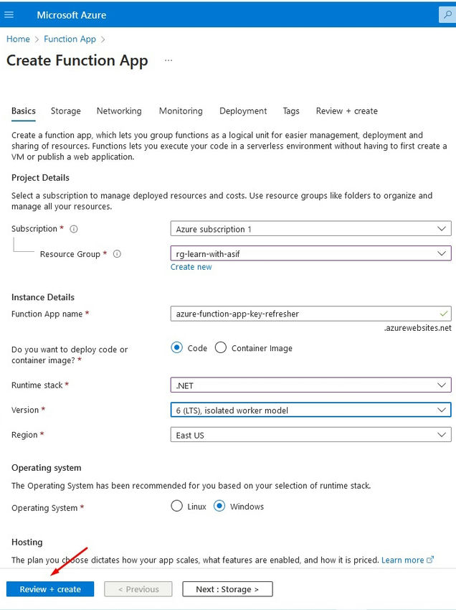Click the Microsoft Azure logo
The width and height of the screenshot is (456, 610).
pyautogui.click(x=72, y=14)
